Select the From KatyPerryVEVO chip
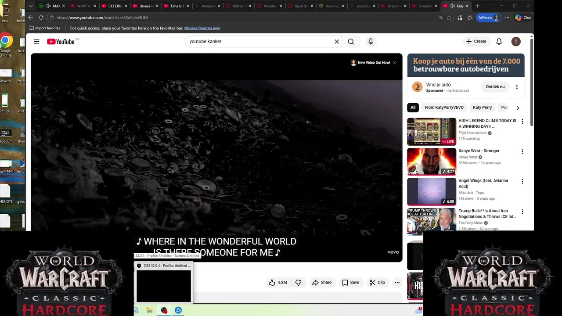The height and width of the screenshot is (316, 562). 444,108
